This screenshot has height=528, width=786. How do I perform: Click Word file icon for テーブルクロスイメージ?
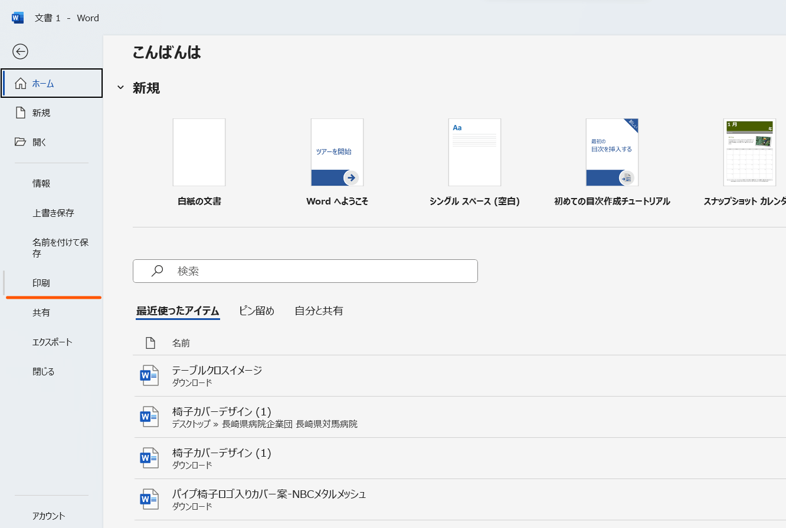[149, 376]
